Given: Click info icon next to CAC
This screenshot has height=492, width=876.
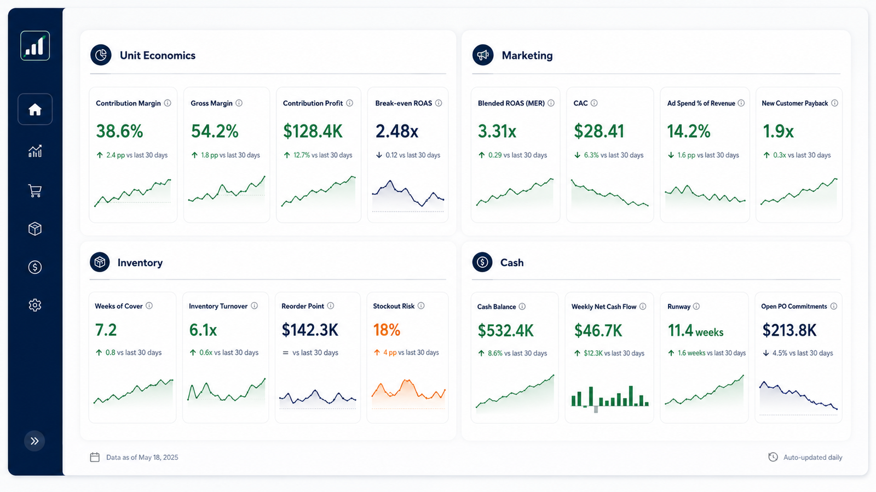Looking at the screenshot, I should click(594, 103).
